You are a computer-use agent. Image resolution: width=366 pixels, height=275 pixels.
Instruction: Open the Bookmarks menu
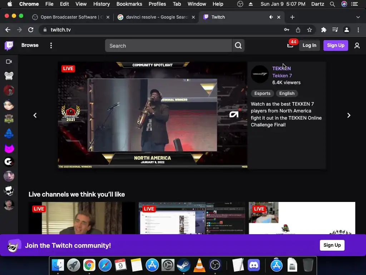pyautogui.click(x=129, y=4)
